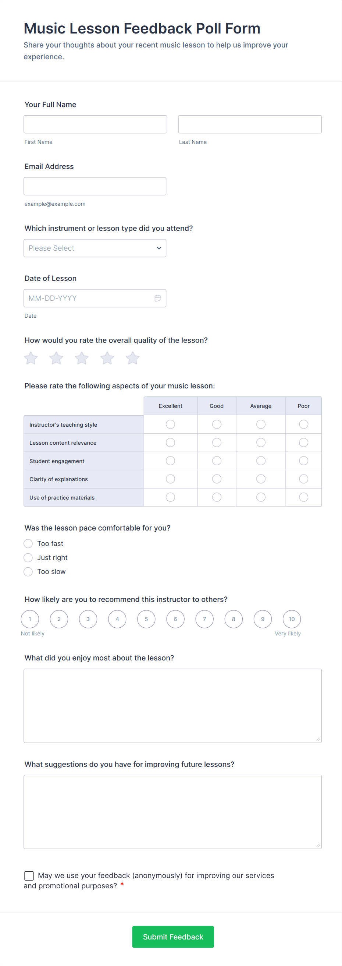Select the first star rating
Viewport: 342px width, 966px height.
pyautogui.click(x=31, y=358)
